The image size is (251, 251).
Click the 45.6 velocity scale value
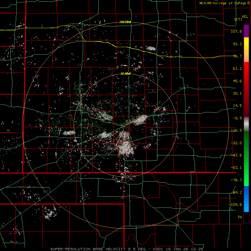(237, 81)
